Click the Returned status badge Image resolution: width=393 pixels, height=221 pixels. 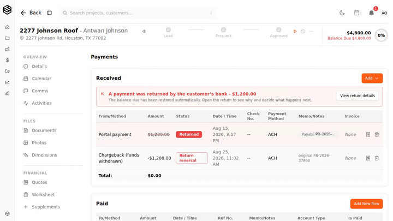click(189, 134)
